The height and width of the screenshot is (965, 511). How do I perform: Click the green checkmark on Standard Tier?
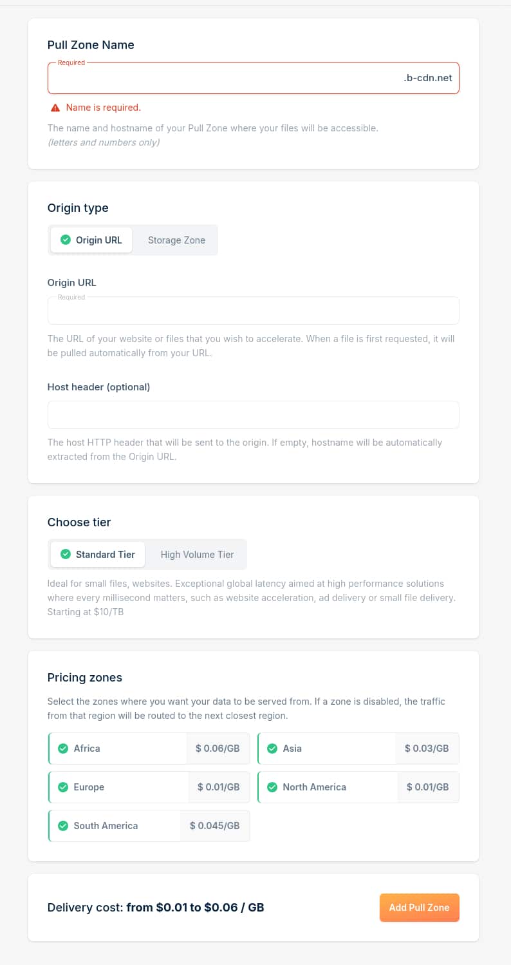(x=65, y=554)
